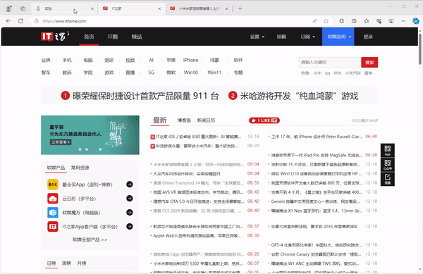Open the 鸿蒙 category link
The image size is (423, 274).
214,60
